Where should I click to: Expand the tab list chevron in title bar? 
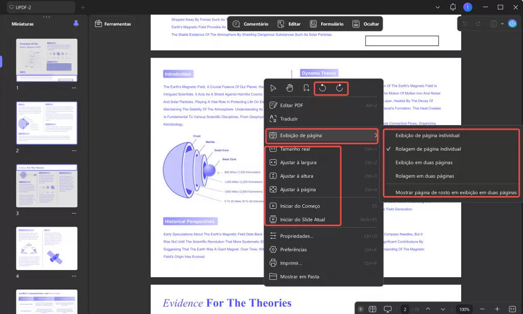pyautogui.click(x=438, y=7)
